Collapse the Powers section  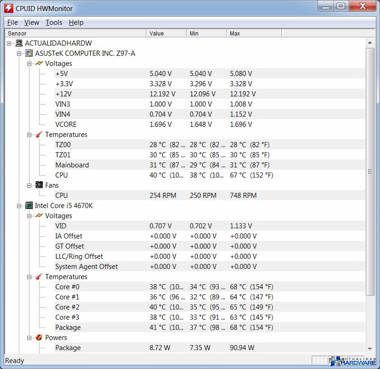click(29, 338)
